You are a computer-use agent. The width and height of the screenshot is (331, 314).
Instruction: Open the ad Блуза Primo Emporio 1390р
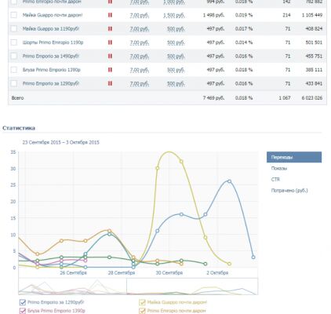point(52,70)
